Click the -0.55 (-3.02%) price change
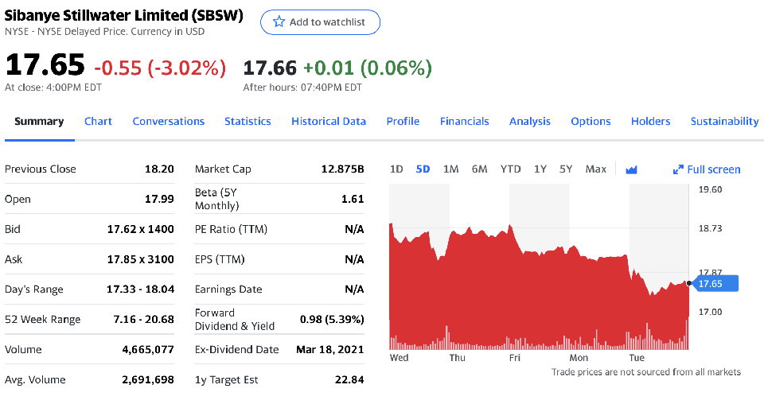 click(x=160, y=68)
